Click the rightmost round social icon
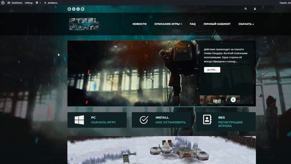This screenshot has width=291, height=164. pyautogui.click(x=83, y=9)
